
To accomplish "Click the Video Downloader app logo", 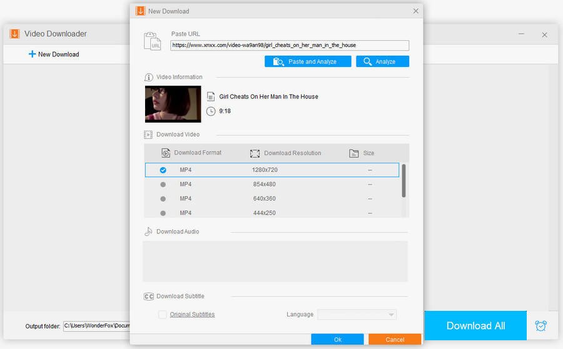I will pyautogui.click(x=14, y=34).
